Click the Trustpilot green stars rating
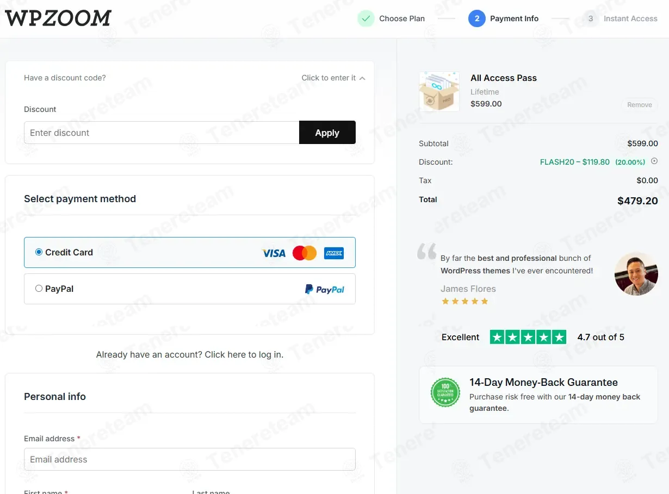Screen dimensions: 669x494 point(528,337)
